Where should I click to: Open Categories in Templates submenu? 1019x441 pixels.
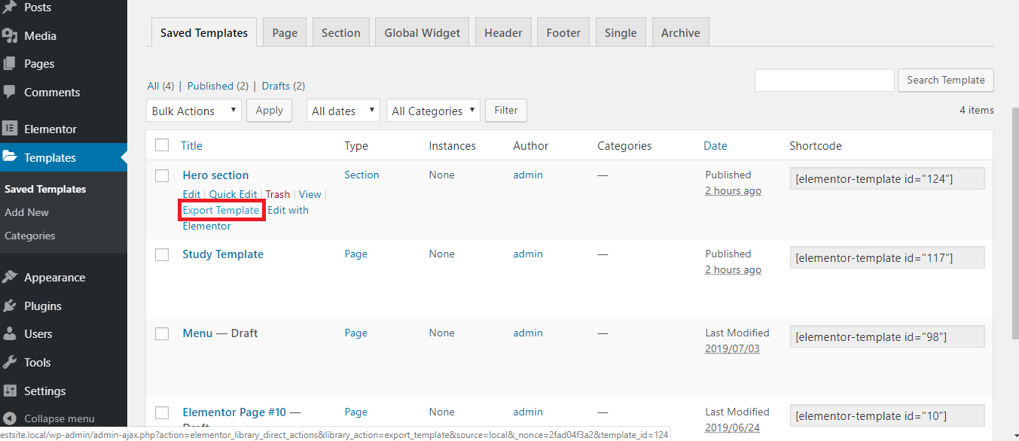click(x=30, y=236)
